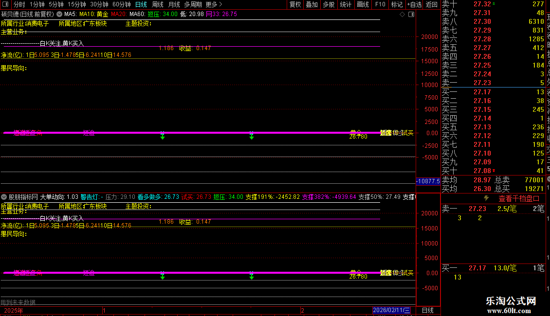Click the -10877.5 value tag on the Y axis
Viewport: 550px width, 316px height.
coord(428,181)
